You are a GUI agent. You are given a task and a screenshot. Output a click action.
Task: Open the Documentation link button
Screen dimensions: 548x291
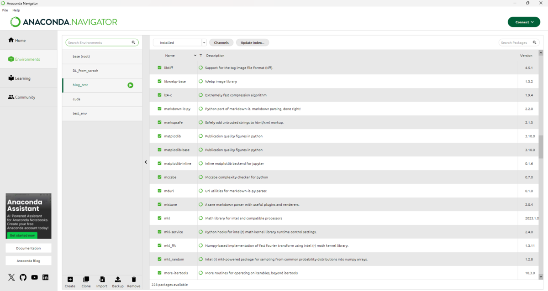tap(29, 248)
